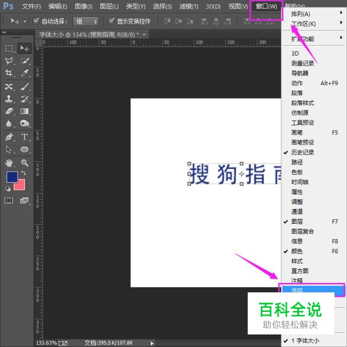This screenshot has width=347, height=347.
Task: Expand the 扩展功能 submenu
Action: 313,39
